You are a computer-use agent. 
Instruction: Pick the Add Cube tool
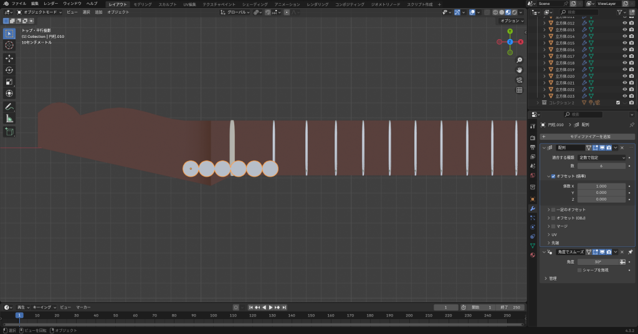pos(9,132)
